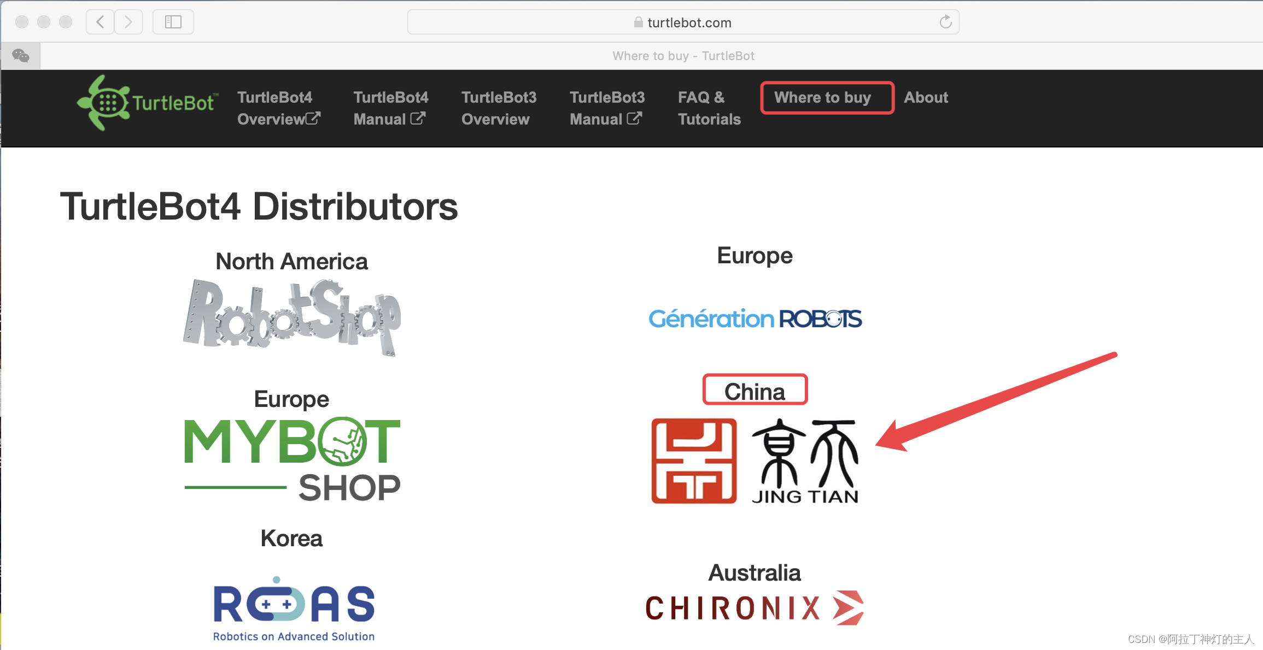Click the page reload icon

[945, 22]
